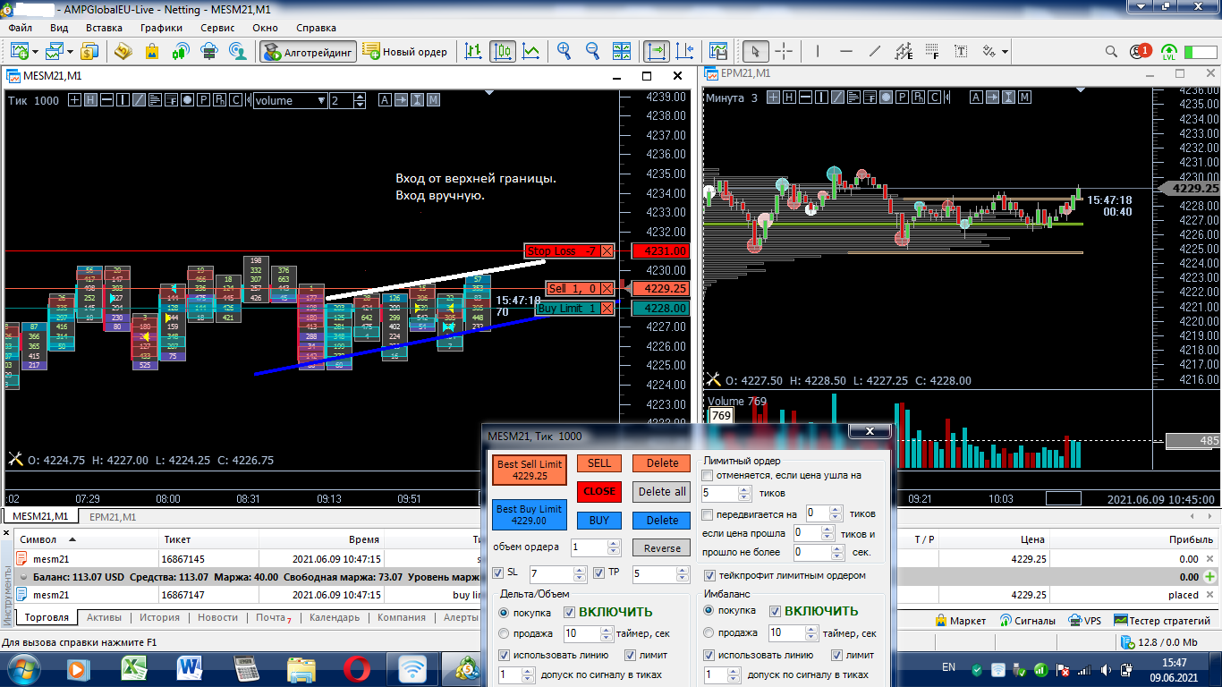Screen dimensions: 1222x687
Task: Click the H button in MESM21 chart toolbar
Action: pyautogui.click(x=90, y=100)
